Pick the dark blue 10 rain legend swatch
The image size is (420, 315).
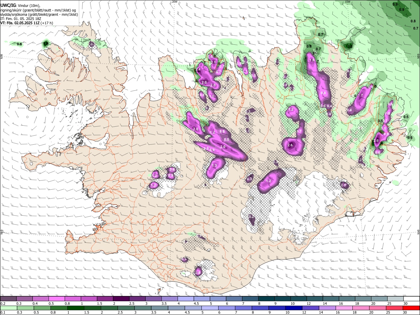tap(294, 308)
